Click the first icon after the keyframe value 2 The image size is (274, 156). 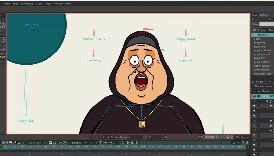pyautogui.click(x=123, y=143)
